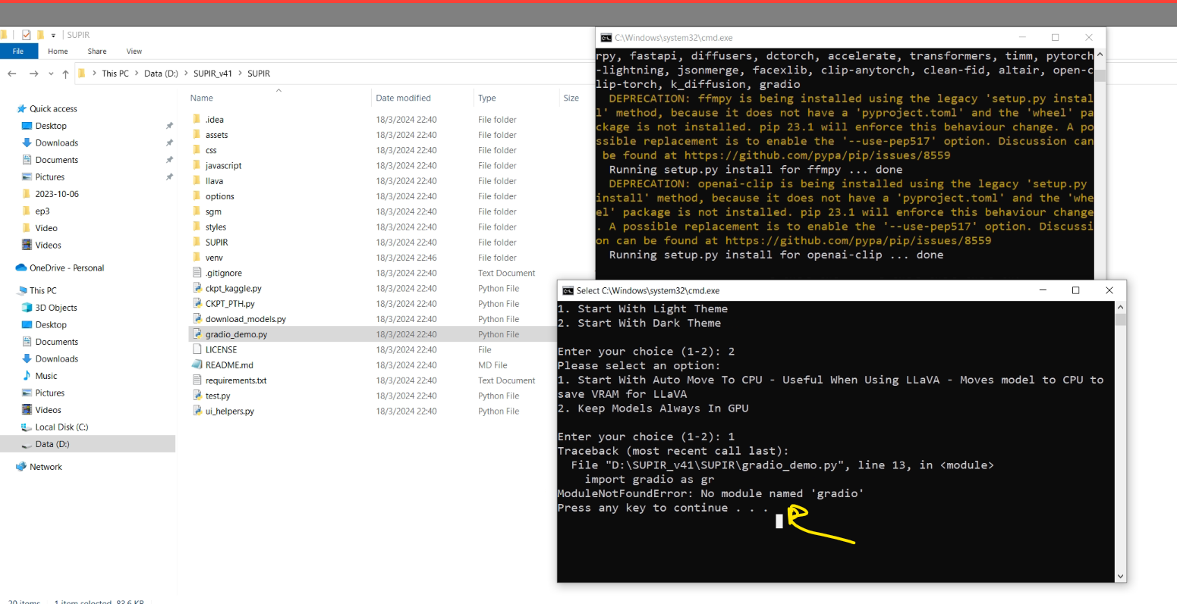
Task: Select the download_models.py file name
Action: point(246,319)
